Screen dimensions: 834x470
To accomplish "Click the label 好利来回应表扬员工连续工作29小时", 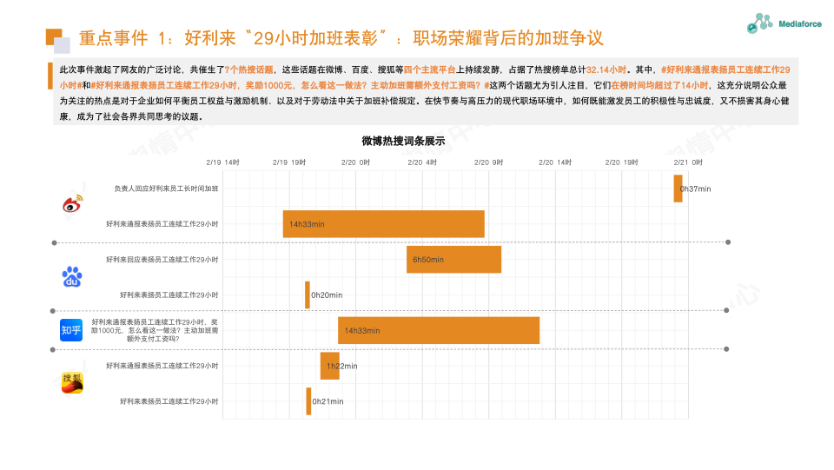I will pos(162,260).
